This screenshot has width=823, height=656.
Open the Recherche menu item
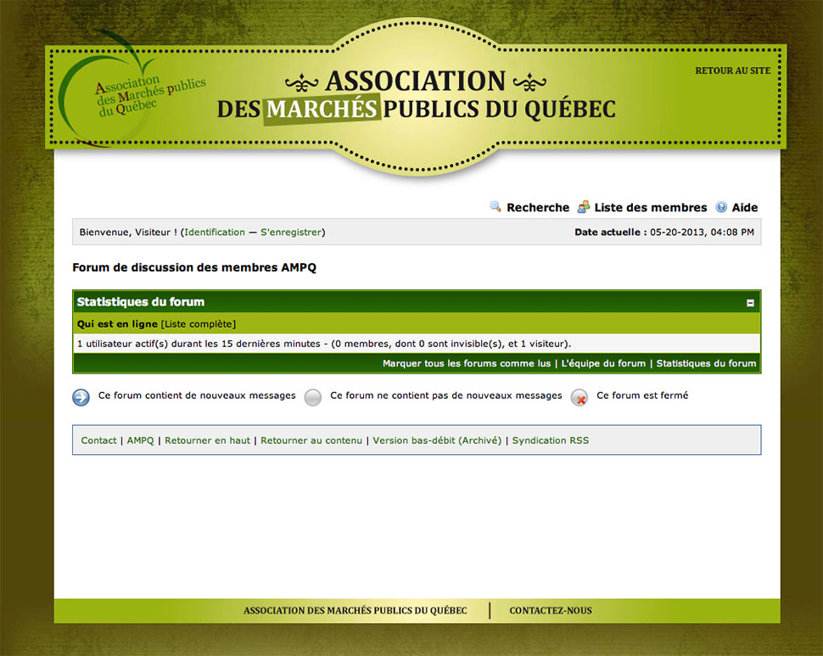tap(538, 207)
